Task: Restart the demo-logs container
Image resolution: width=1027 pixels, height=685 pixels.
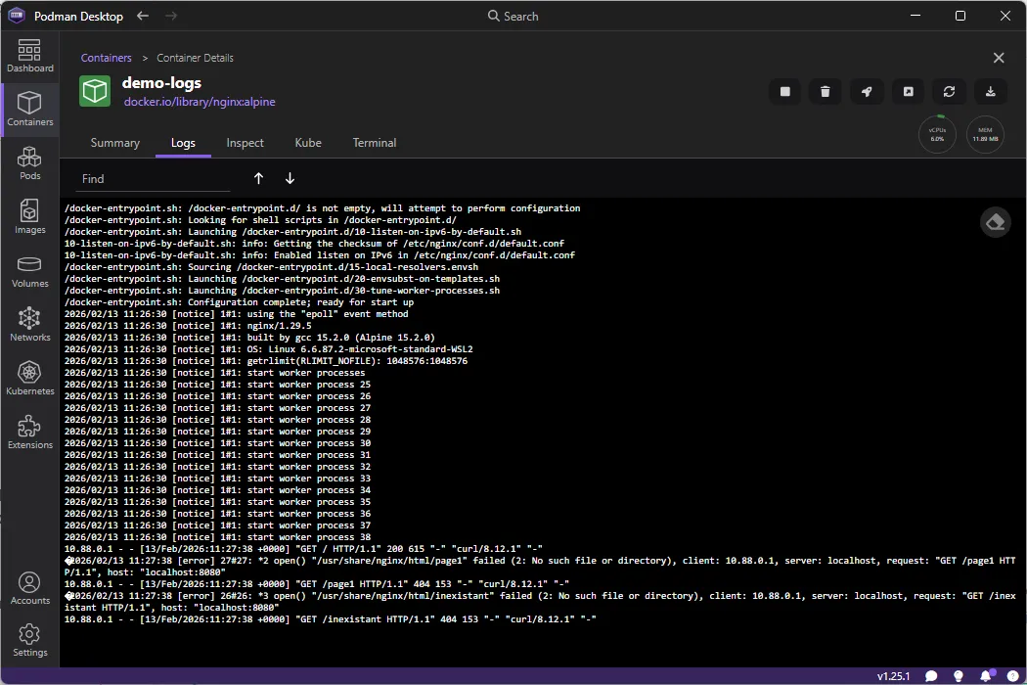Action: [949, 91]
